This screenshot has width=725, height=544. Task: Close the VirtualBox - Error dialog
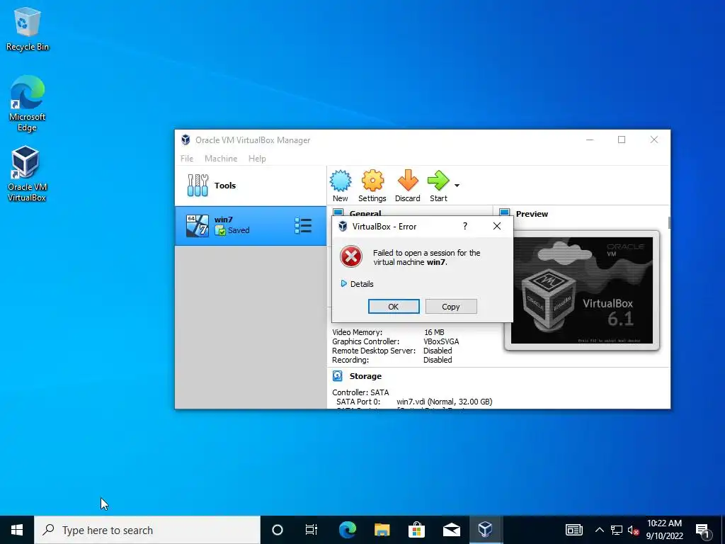496,226
